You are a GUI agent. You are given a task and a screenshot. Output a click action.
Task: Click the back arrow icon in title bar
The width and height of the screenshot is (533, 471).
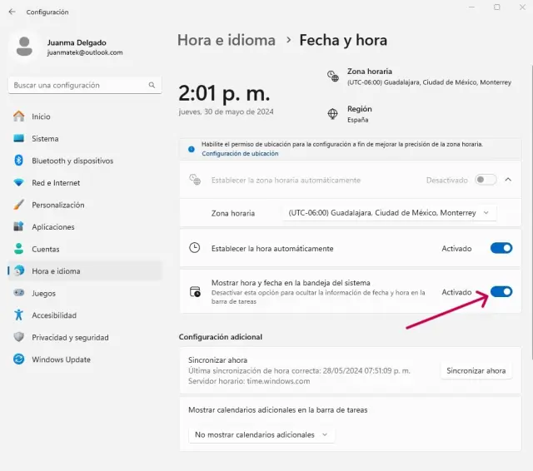[x=12, y=12]
